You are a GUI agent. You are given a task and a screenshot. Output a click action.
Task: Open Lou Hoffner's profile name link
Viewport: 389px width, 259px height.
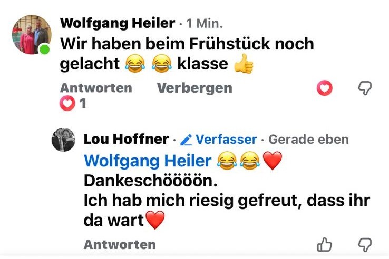coord(127,139)
